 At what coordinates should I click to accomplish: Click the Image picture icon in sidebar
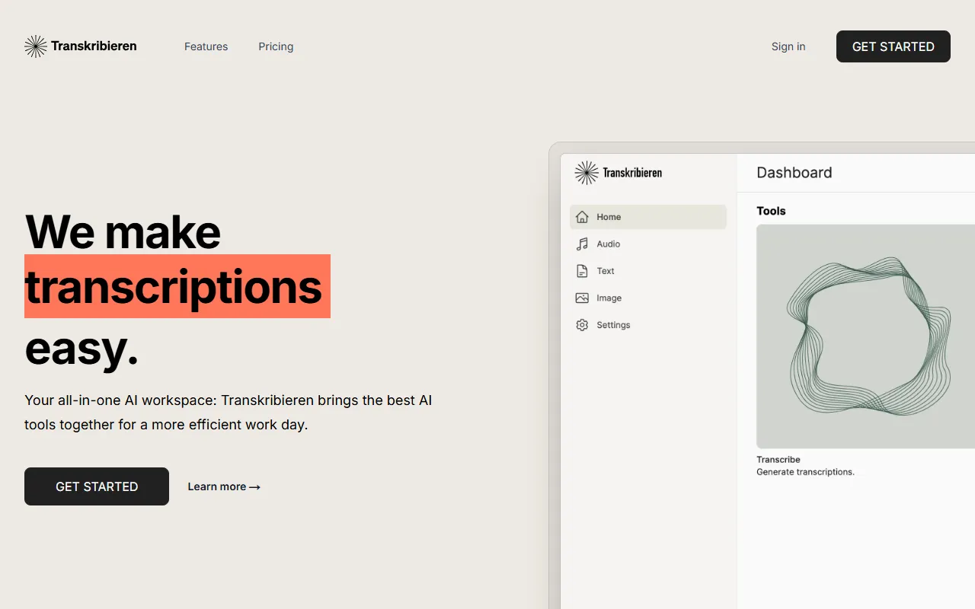coord(582,298)
